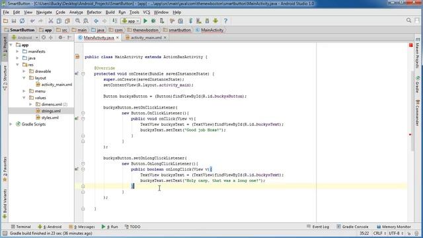Open Android Device Monitor icon
423x238 pixels.
click(215, 20)
